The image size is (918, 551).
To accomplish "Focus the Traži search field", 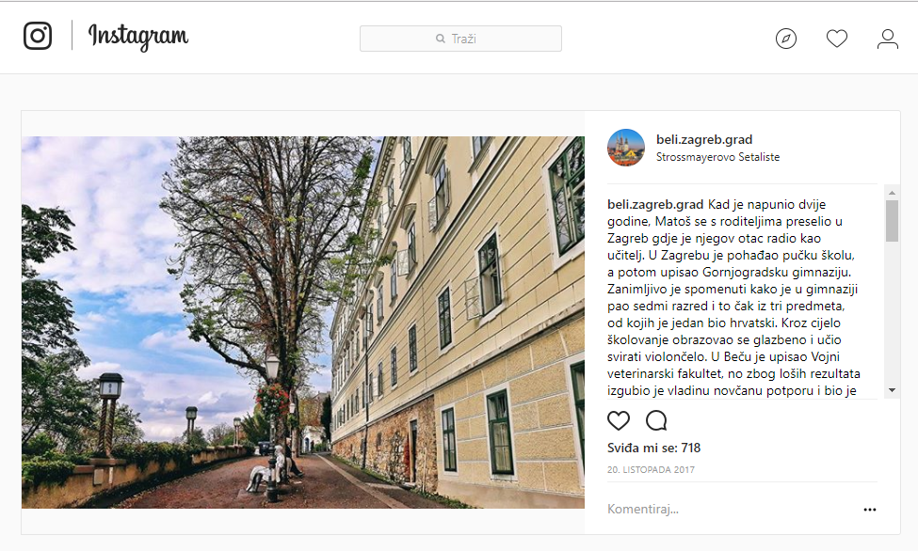I will 460,39.
